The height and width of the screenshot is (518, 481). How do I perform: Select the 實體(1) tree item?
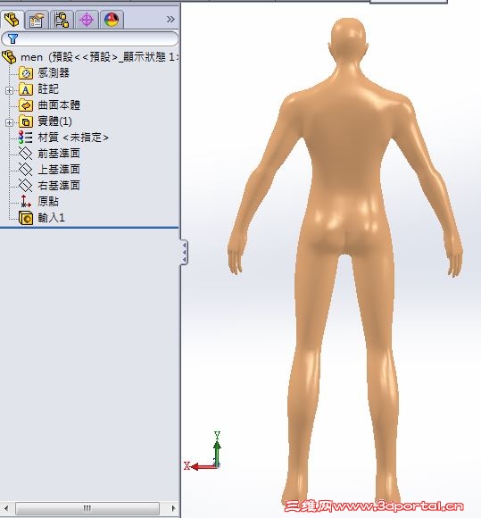click(x=54, y=121)
